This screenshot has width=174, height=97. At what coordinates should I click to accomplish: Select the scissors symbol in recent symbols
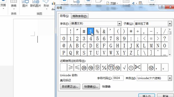[x=138, y=67]
